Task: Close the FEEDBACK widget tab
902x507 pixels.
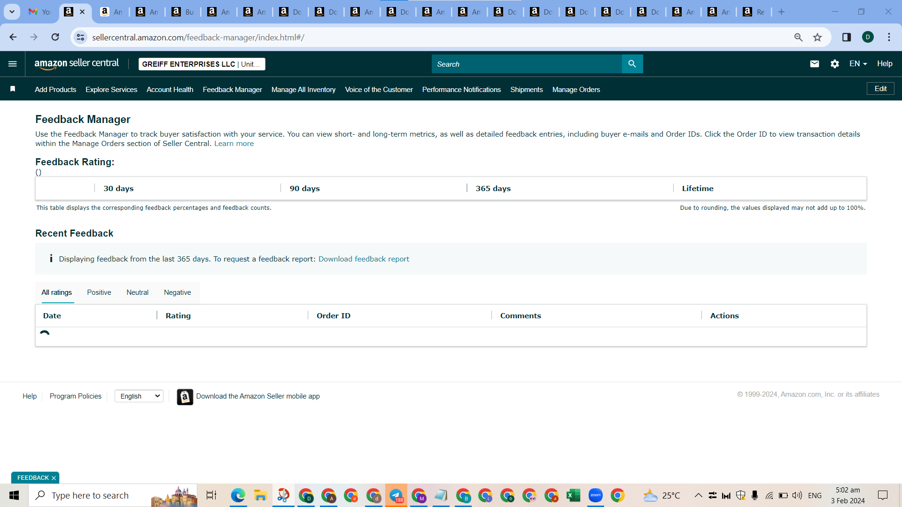Action: (54, 478)
